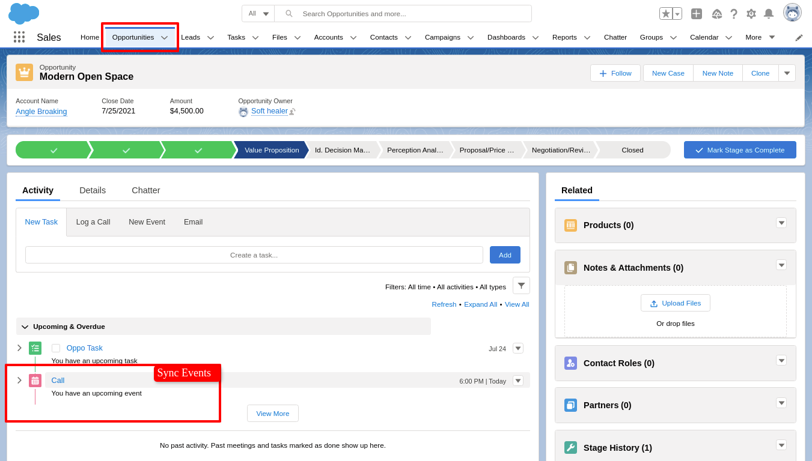Switch to the record Chatter tab
Screen dimensions: 812x461
[146, 190]
